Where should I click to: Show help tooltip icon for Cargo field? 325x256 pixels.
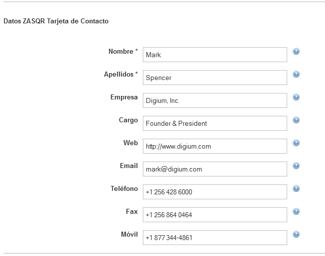coord(296,120)
